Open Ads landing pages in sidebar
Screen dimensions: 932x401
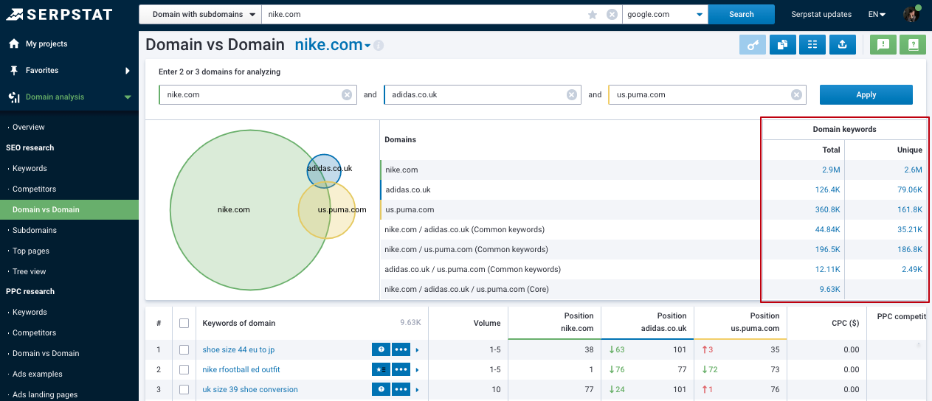tap(45, 394)
